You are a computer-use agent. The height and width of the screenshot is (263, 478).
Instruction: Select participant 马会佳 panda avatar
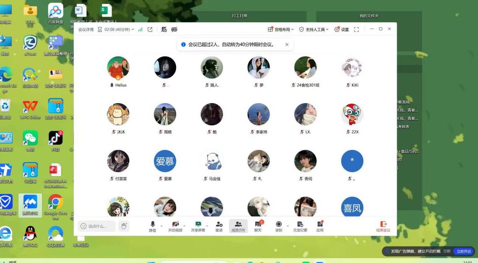[x=212, y=161]
